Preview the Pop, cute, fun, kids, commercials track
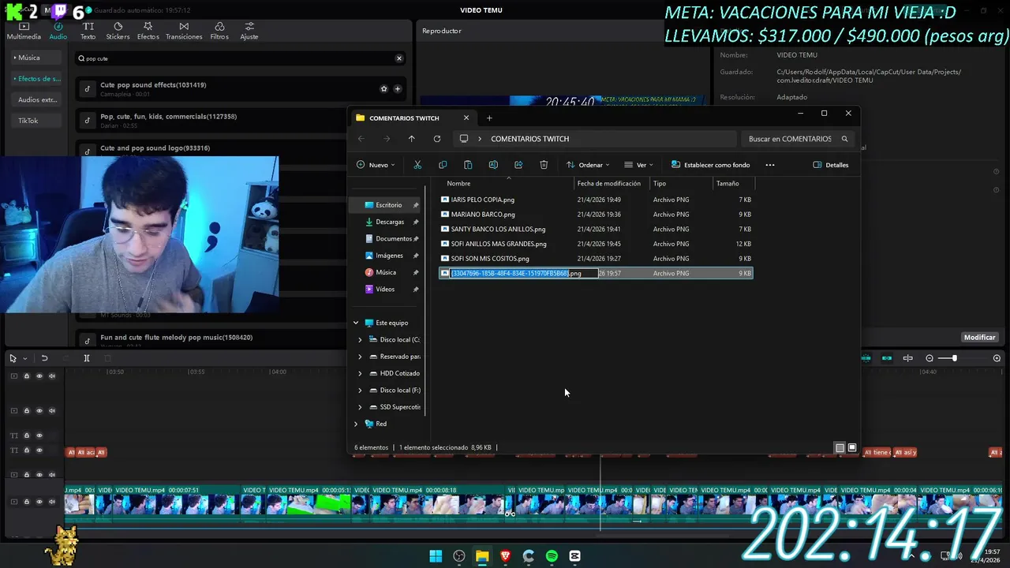Image resolution: width=1010 pixels, height=568 pixels. click(x=88, y=121)
